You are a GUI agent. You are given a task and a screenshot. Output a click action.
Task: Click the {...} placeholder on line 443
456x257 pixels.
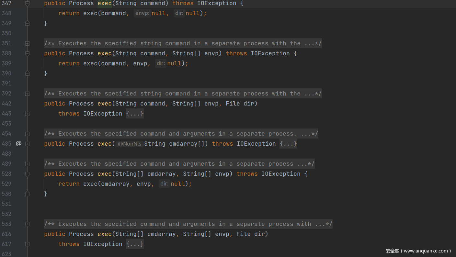click(135, 114)
